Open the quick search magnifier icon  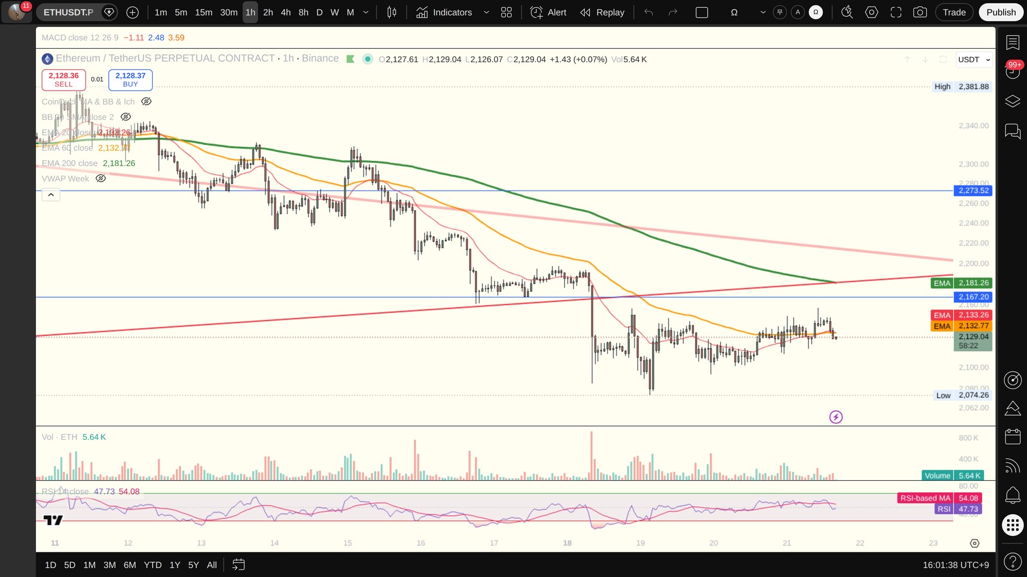pos(847,12)
